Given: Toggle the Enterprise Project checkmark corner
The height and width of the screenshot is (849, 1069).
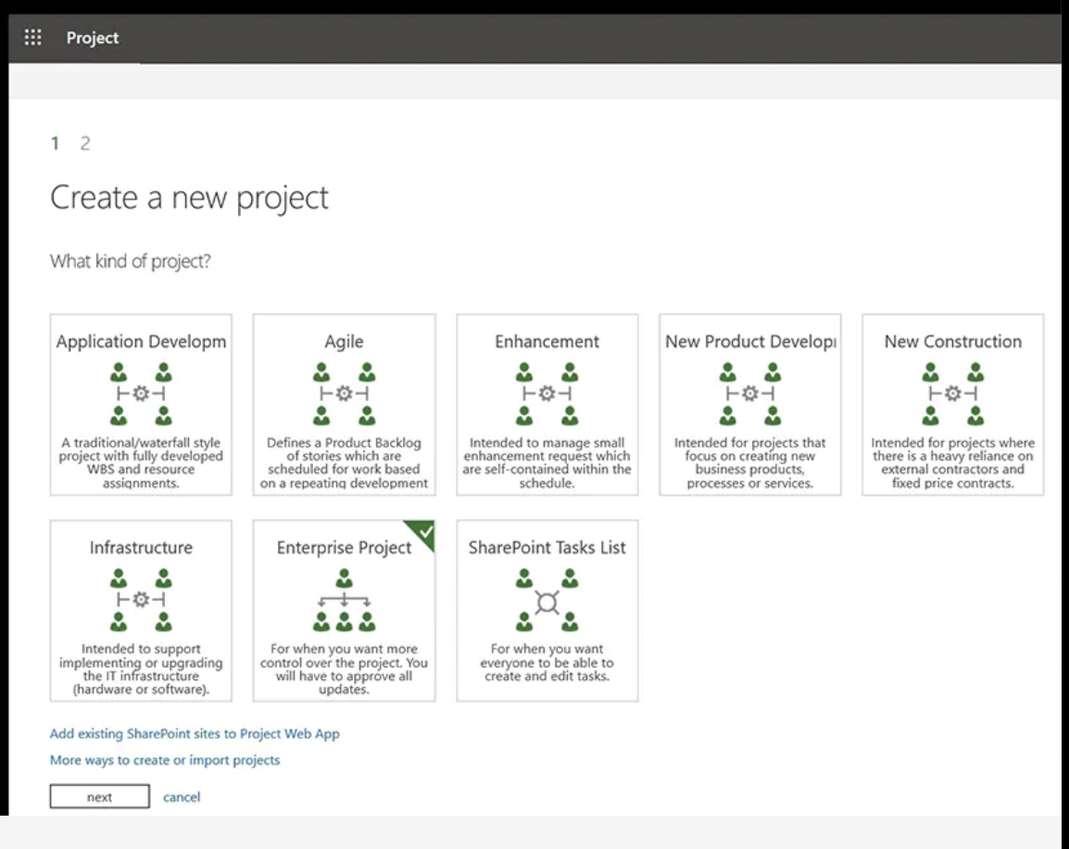Looking at the screenshot, I should [424, 532].
